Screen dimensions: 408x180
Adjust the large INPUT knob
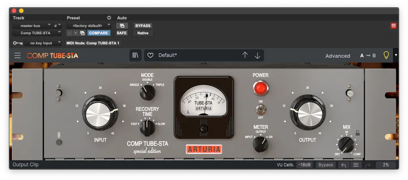[x=100, y=113]
